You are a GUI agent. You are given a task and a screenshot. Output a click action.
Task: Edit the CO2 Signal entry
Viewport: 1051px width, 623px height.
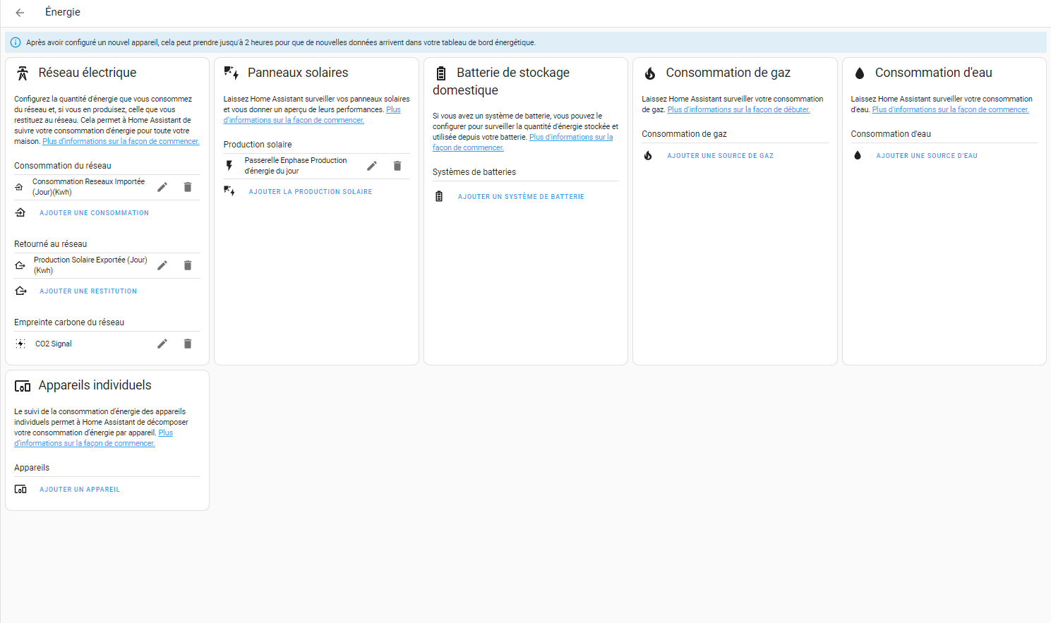tap(162, 344)
